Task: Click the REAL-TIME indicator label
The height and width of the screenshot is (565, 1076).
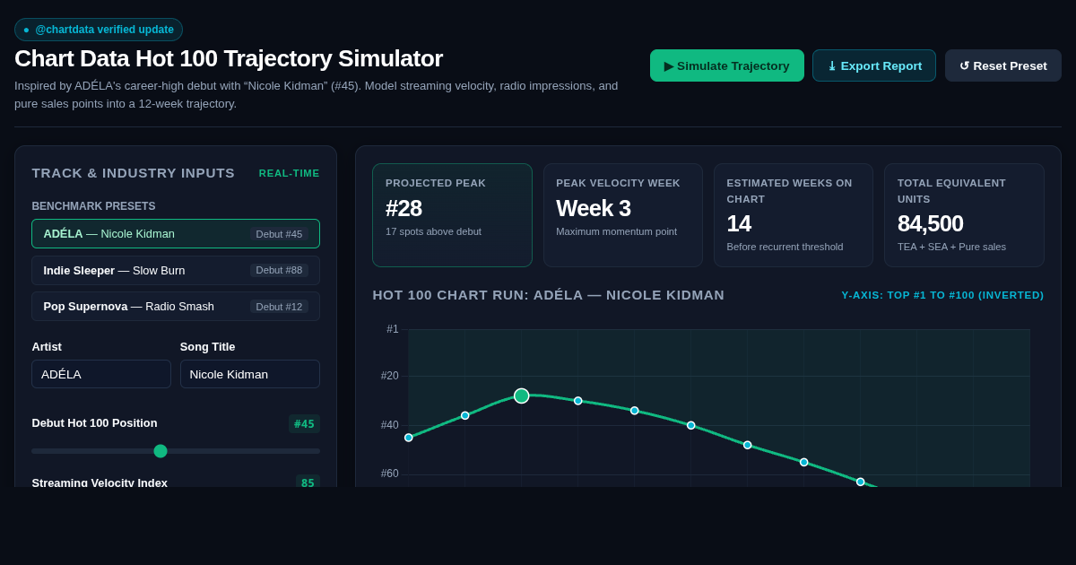Action: [290, 173]
